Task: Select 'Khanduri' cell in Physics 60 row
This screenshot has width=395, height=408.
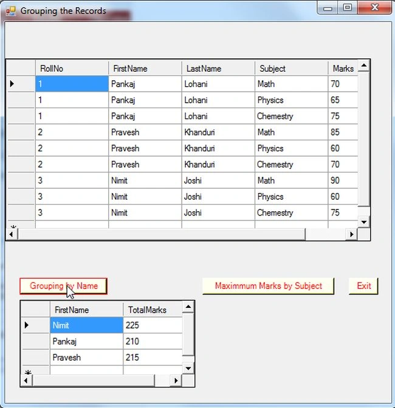Action: pyautogui.click(x=218, y=148)
